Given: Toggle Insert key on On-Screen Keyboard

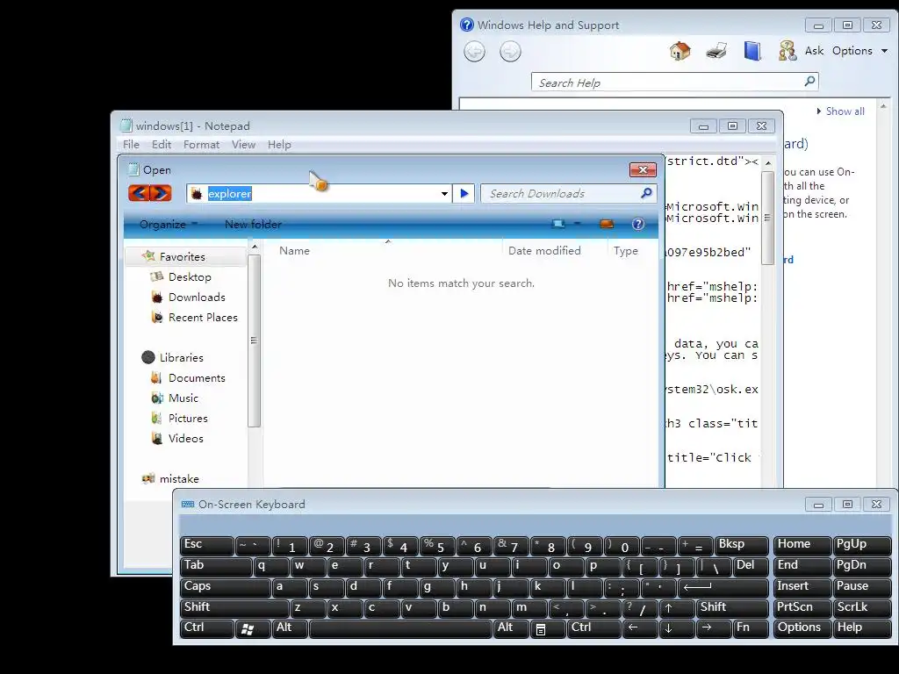Looking at the screenshot, I should click(x=802, y=587).
